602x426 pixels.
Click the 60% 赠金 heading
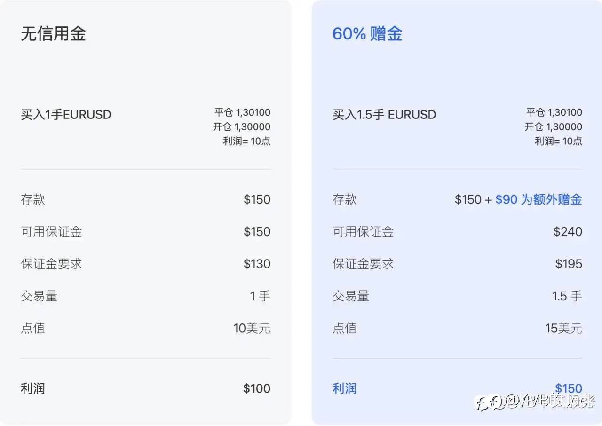tap(367, 34)
